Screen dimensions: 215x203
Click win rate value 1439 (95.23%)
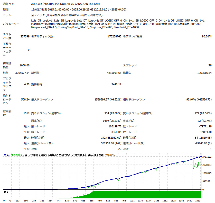[112, 121]
